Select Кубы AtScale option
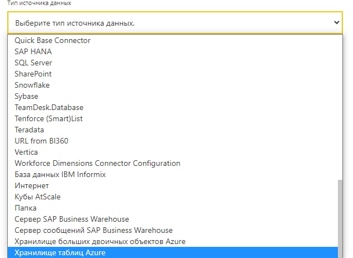 (173, 197)
